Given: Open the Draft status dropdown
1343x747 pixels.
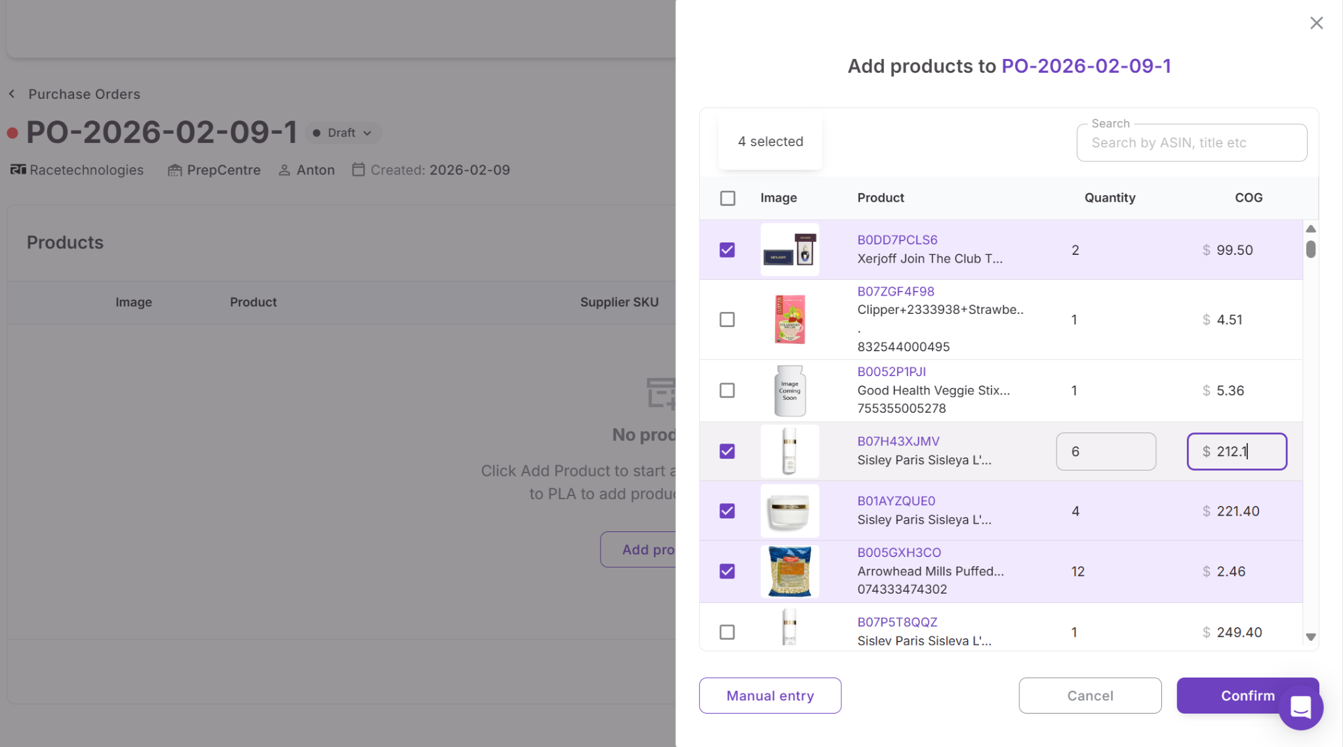Looking at the screenshot, I should pyautogui.click(x=344, y=133).
